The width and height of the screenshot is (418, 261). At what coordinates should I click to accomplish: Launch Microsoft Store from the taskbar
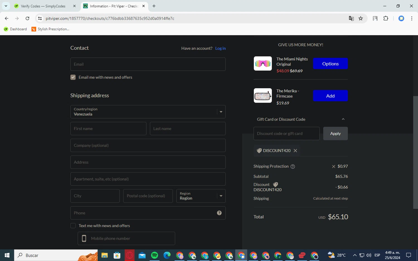(117, 255)
